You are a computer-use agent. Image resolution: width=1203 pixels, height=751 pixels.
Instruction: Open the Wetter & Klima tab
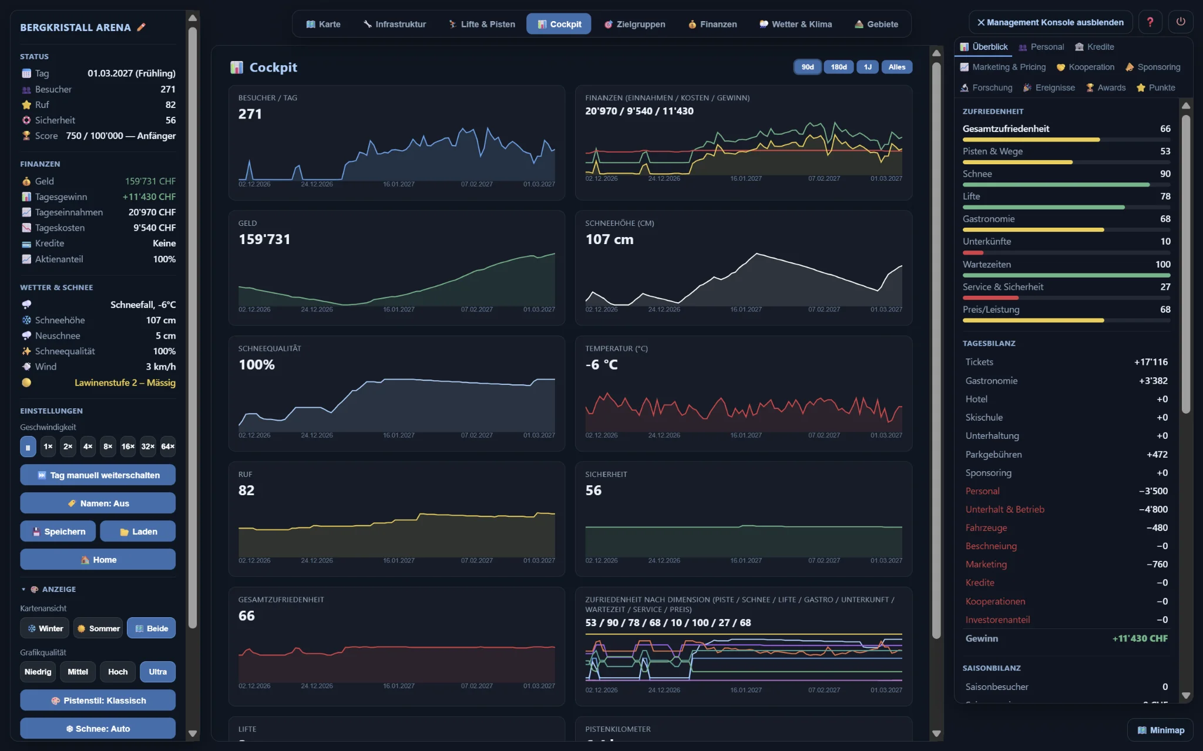click(795, 24)
